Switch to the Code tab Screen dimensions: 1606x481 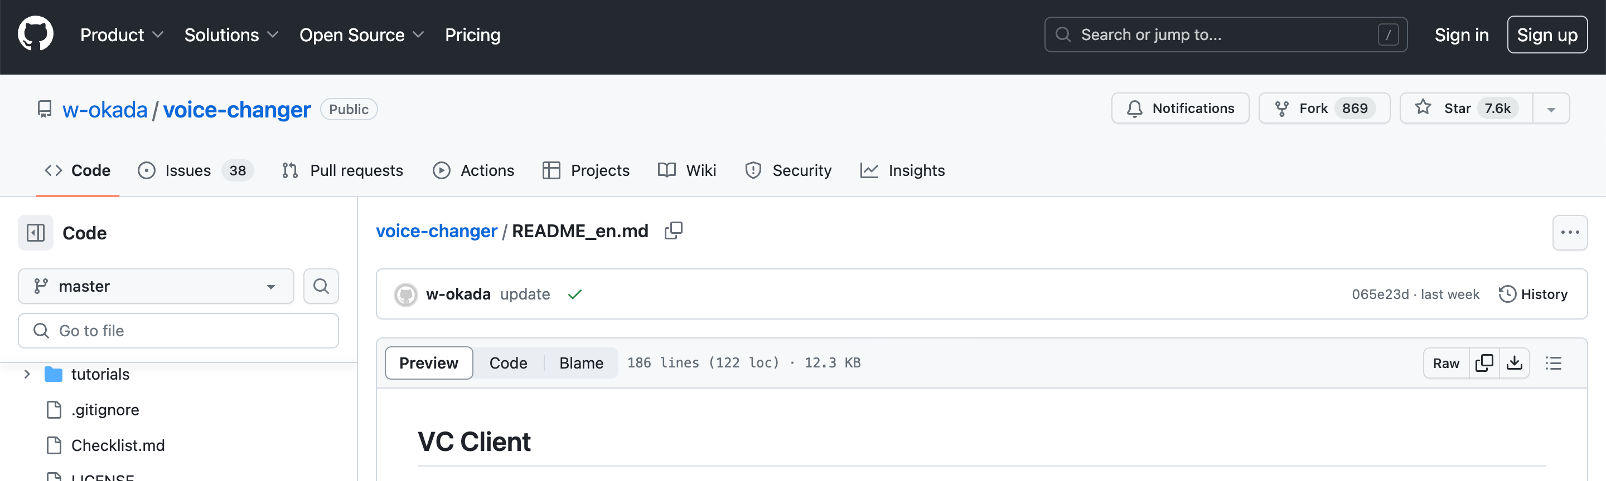78,170
